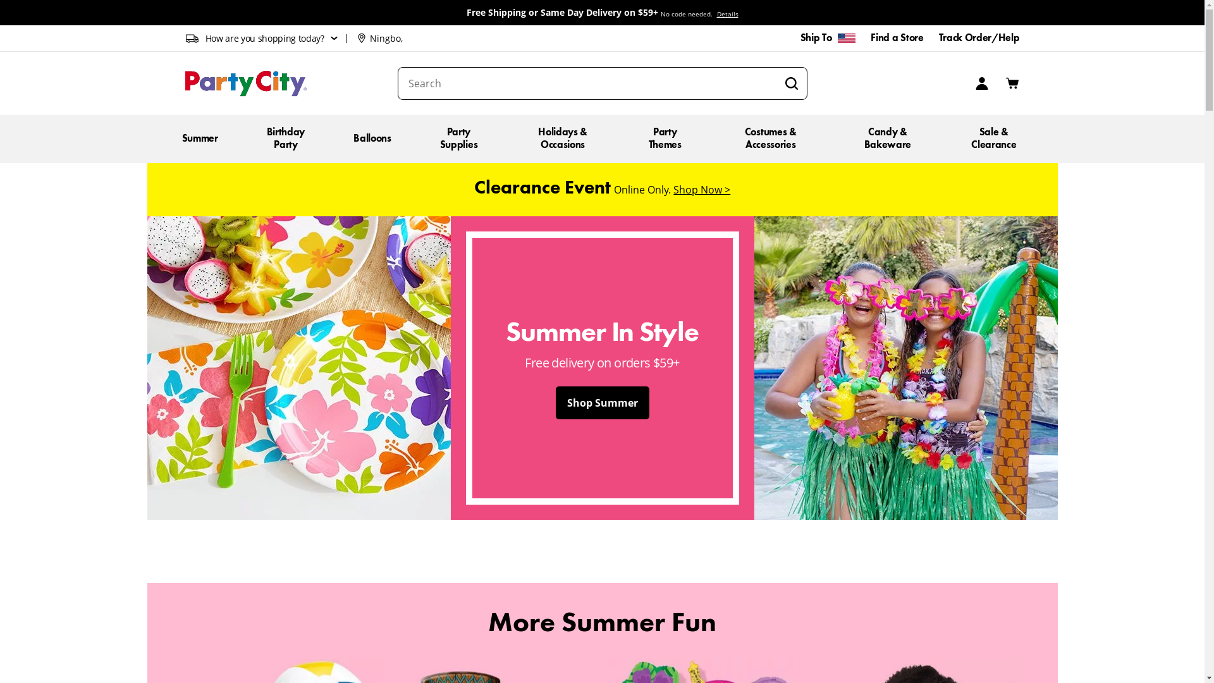This screenshot has height=683, width=1214.
Task: Open the account profile icon
Action: [x=981, y=83]
